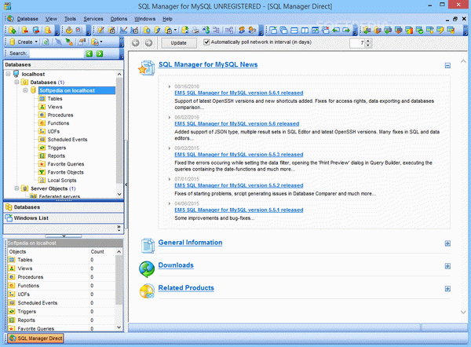This screenshot has height=347, width=471.
Task: Select the SQL Manager Direct bottom tab
Action: point(35,338)
